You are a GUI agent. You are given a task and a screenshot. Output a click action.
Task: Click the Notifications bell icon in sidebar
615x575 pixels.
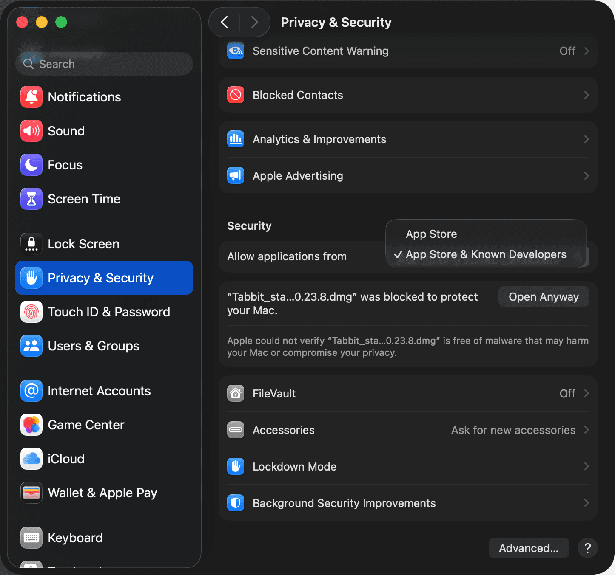pyautogui.click(x=31, y=97)
